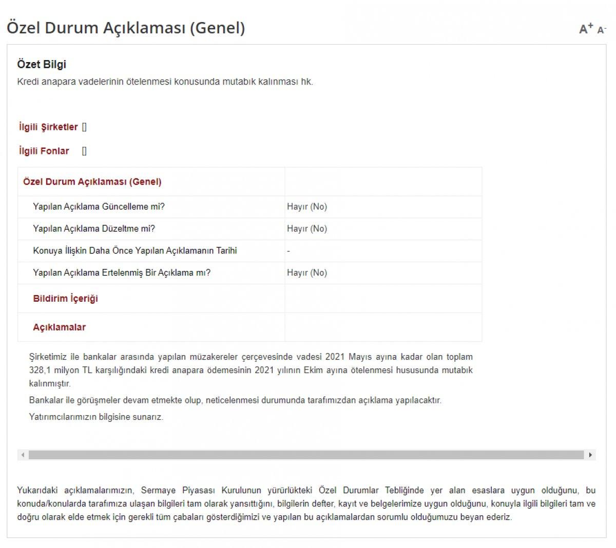This screenshot has width=616, height=548.
Task: Expand the Açıklamalar section
Action: coord(60,327)
